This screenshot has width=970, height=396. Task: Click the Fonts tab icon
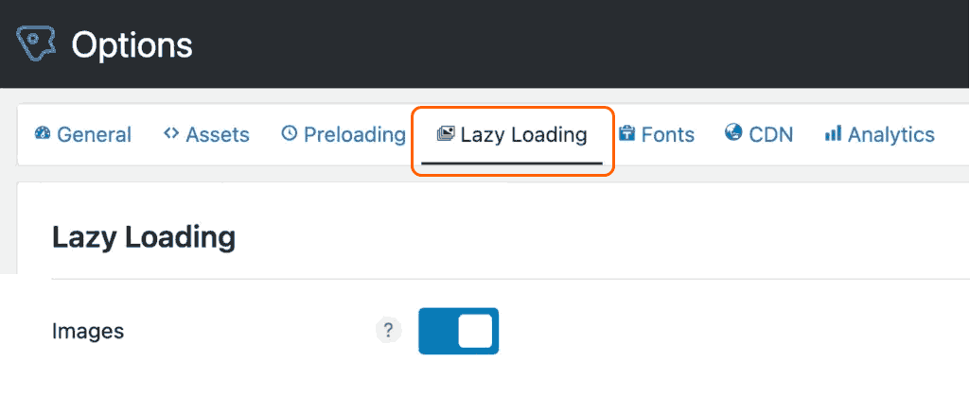pos(626,133)
